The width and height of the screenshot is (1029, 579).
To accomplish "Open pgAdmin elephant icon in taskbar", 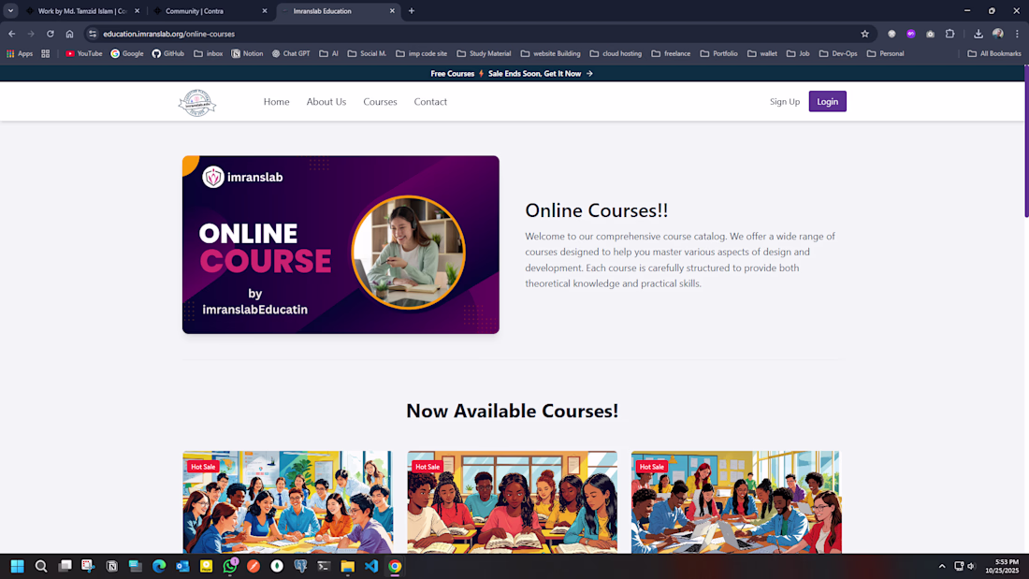I will 300,566.
